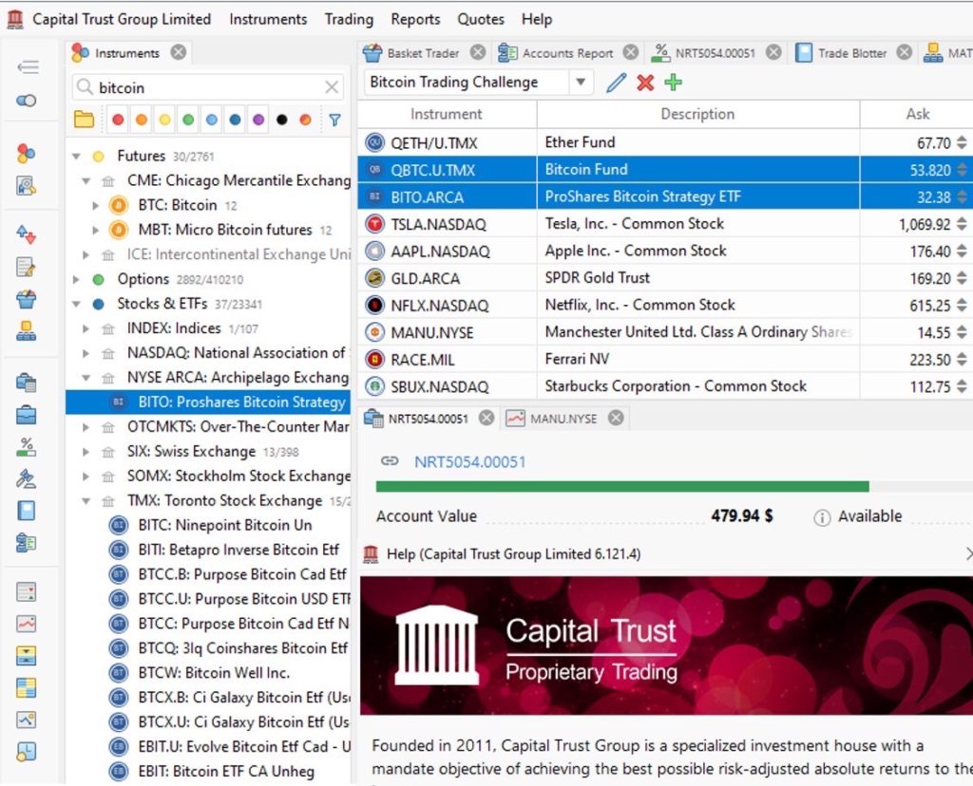The image size is (973, 786).
Task: Toggle the red color filter dot
Action: [118, 121]
